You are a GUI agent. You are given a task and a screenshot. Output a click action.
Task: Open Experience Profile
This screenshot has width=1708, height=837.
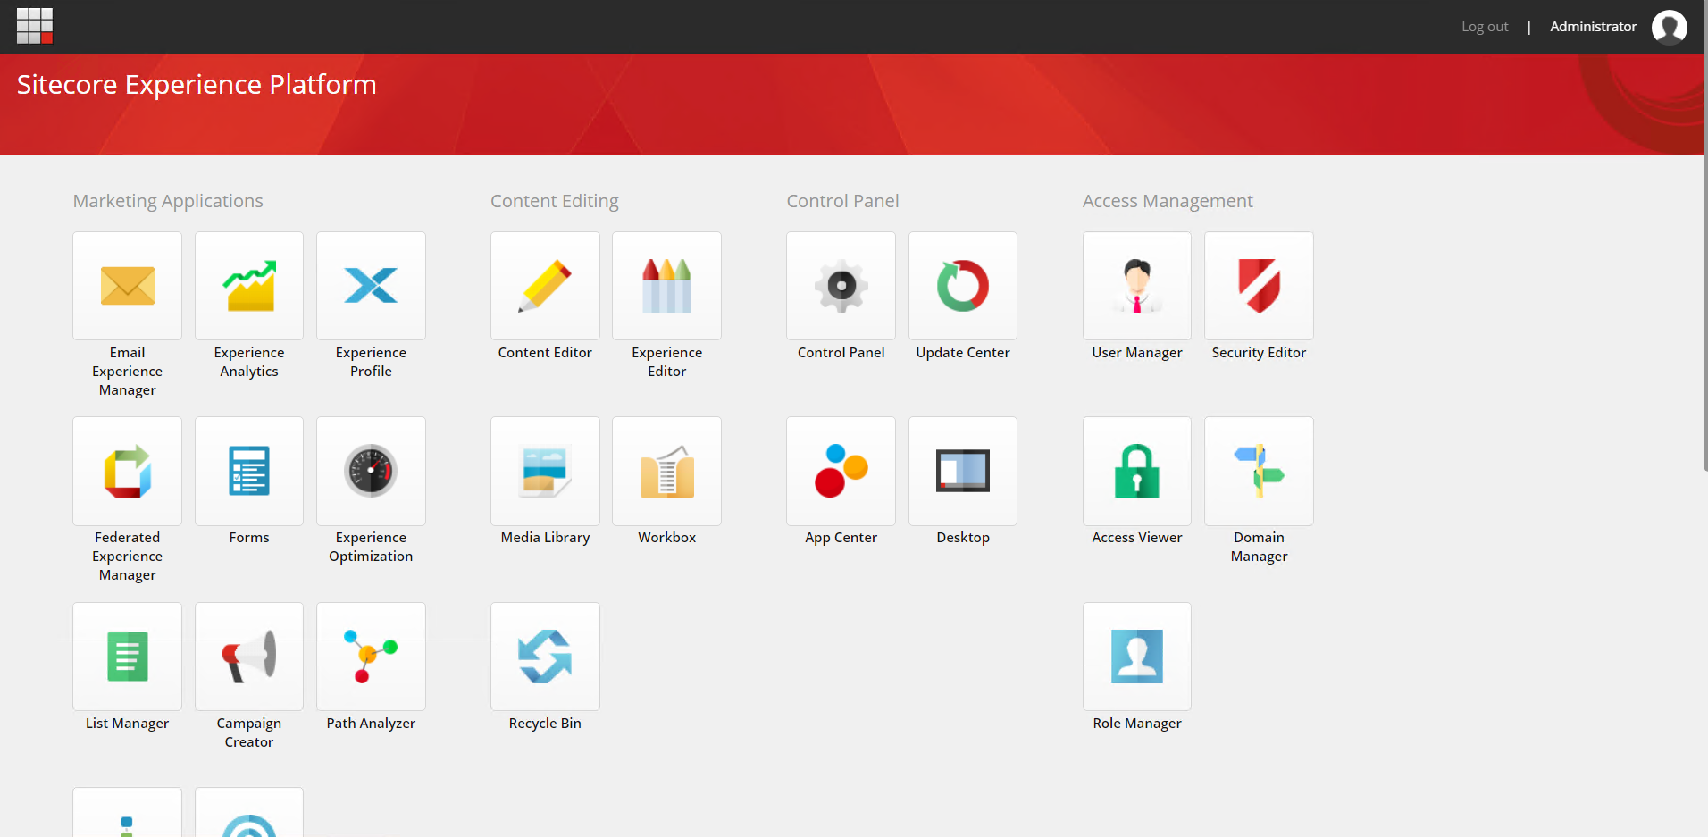(x=371, y=286)
